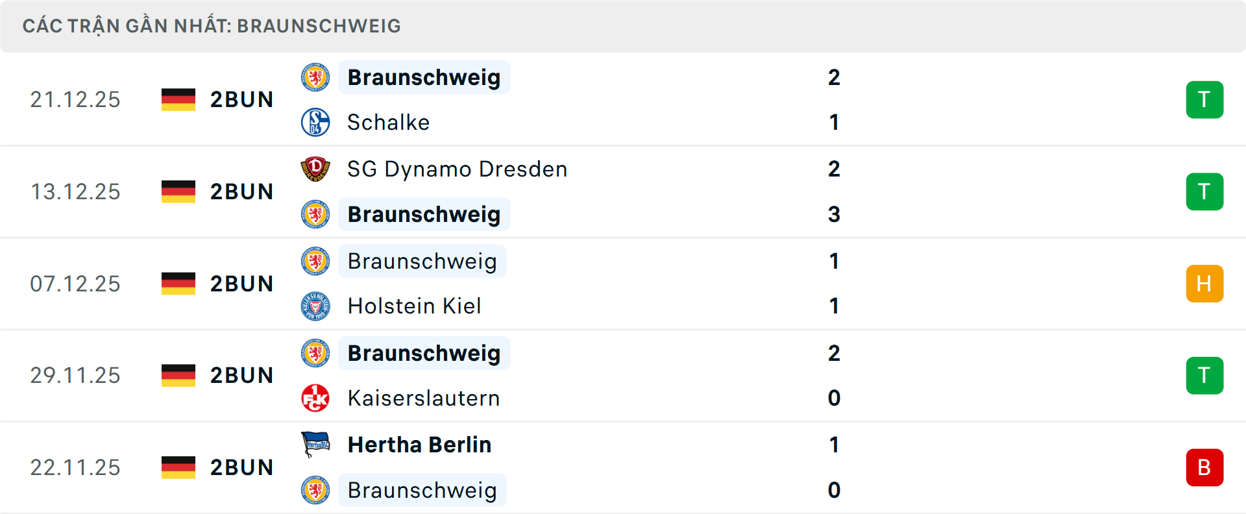Click Braunschweig crest in the Schalke match
The image size is (1246, 514).
pos(315,77)
